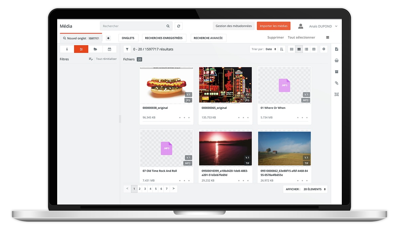Open the folder tab in left panel
Viewport: 399px width, 232px height.
pos(95,49)
